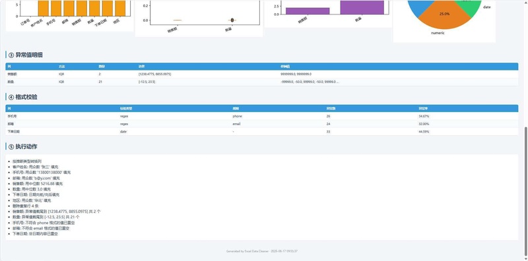Click the 手机号 phone regex row
Viewport: 528px width, 261px height.
point(261,116)
